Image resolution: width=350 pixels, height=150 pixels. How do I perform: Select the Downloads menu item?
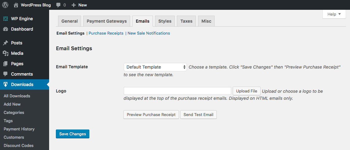[x=25, y=84]
